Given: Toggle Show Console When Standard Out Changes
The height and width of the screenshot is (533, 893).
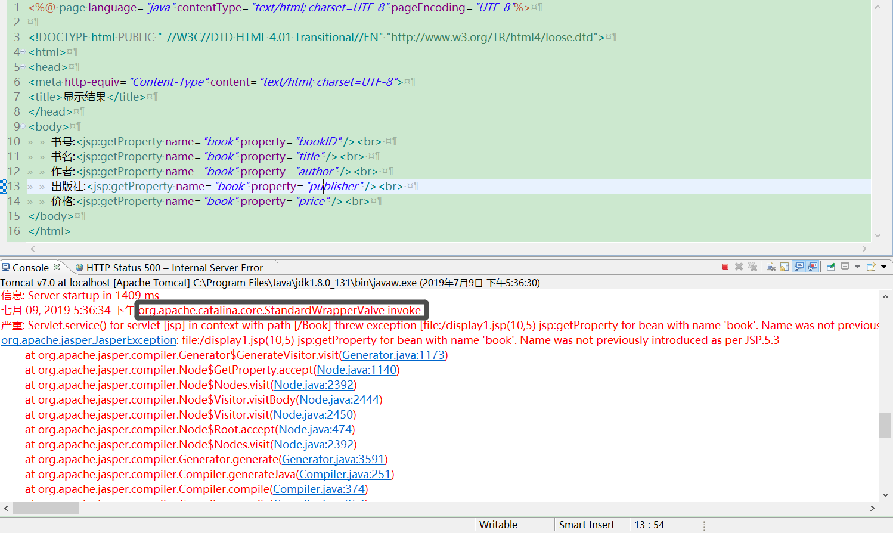Looking at the screenshot, I should [x=799, y=266].
